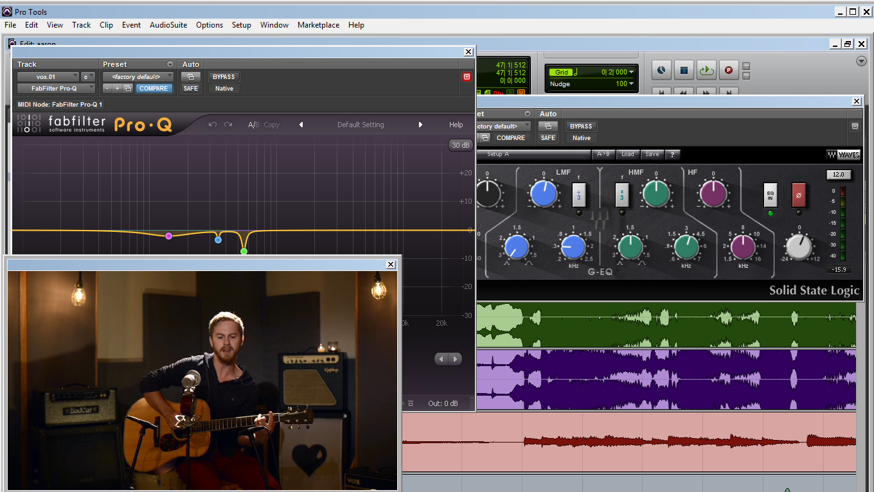Viewport: 874px width, 492px height.
Task: Click the green loop play transport button
Action: coord(706,70)
